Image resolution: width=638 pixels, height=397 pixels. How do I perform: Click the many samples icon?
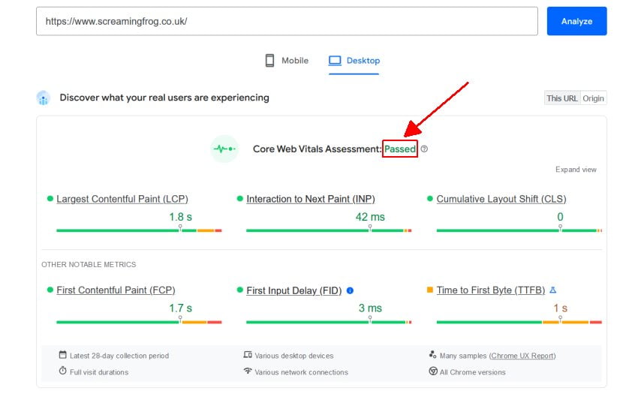tap(432, 355)
